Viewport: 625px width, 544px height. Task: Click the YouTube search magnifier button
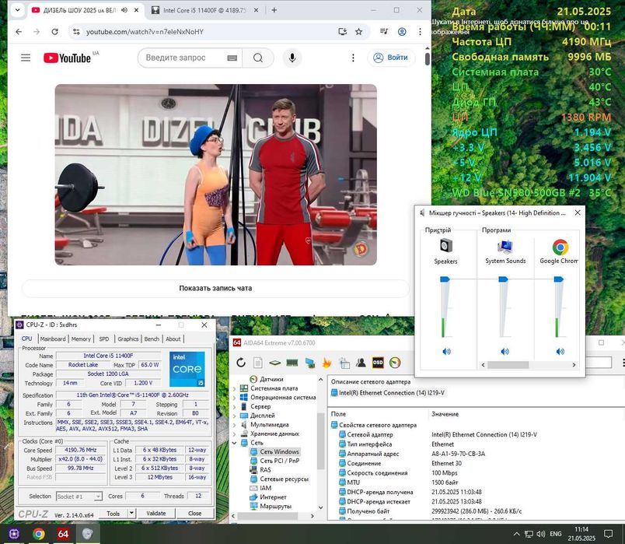[x=258, y=58]
